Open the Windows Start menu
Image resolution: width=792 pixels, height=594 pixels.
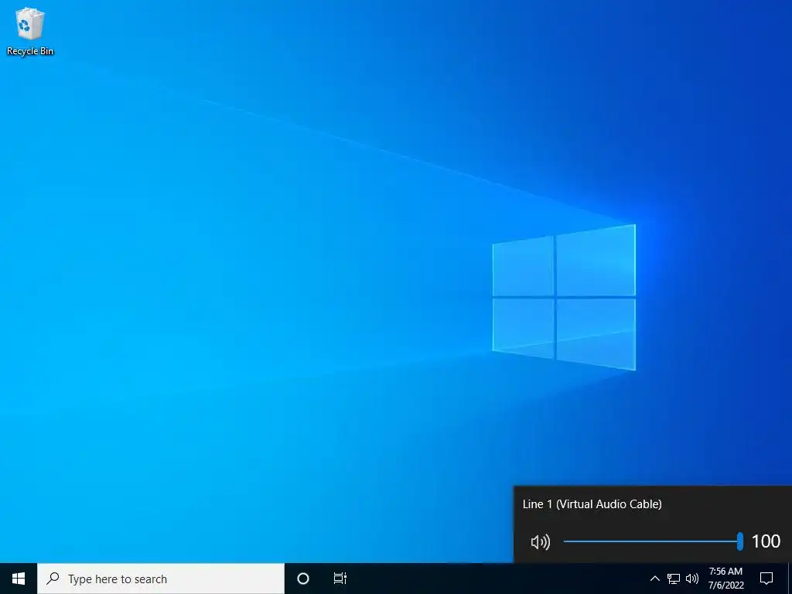(19, 579)
